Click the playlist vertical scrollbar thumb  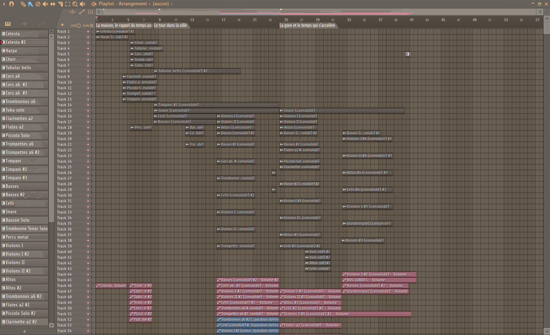point(547,28)
